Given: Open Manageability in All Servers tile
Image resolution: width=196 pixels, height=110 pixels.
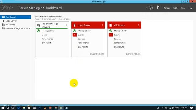Looking at the screenshot, I should pos(120,31).
